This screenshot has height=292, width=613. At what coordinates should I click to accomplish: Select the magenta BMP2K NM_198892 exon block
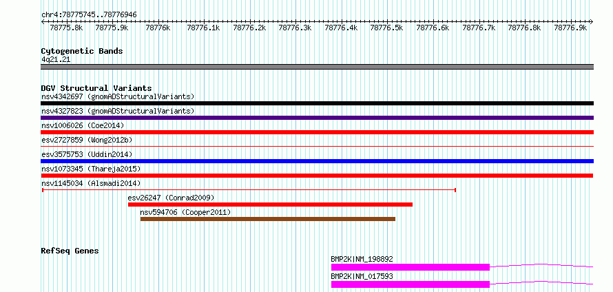(411, 267)
